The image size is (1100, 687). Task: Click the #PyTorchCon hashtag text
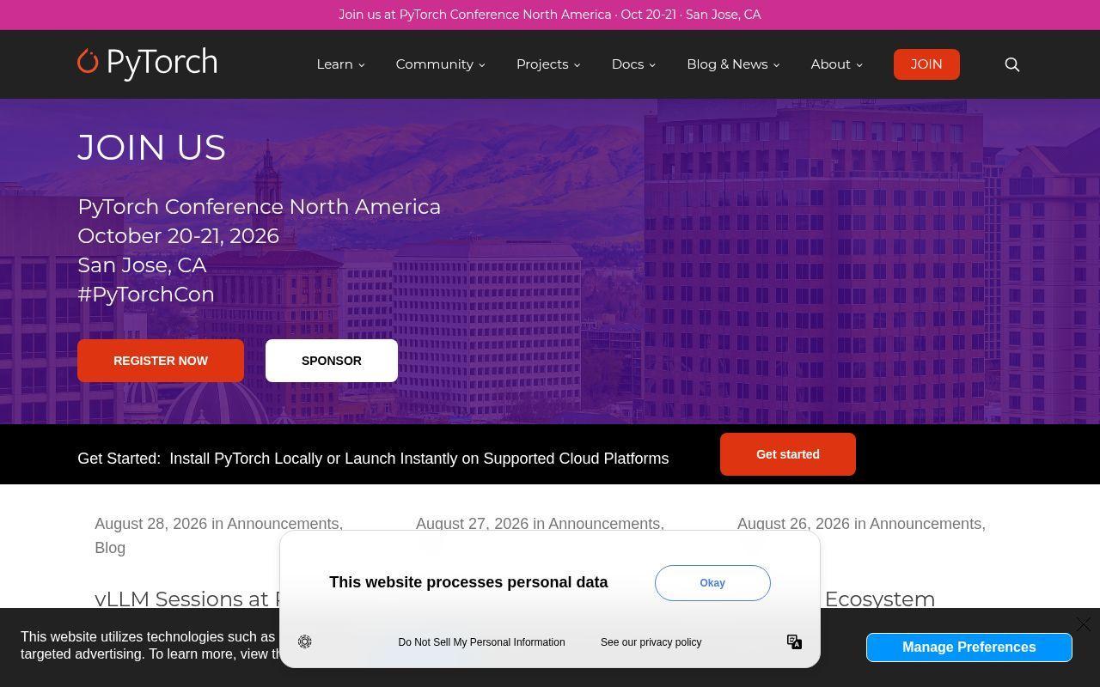click(x=146, y=295)
